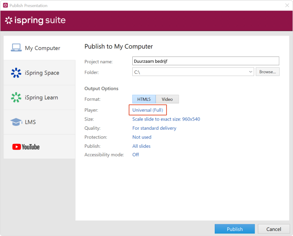Toggle Accessibility mode Off link
Viewport: 293px width, 236px height.
(x=136, y=155)
